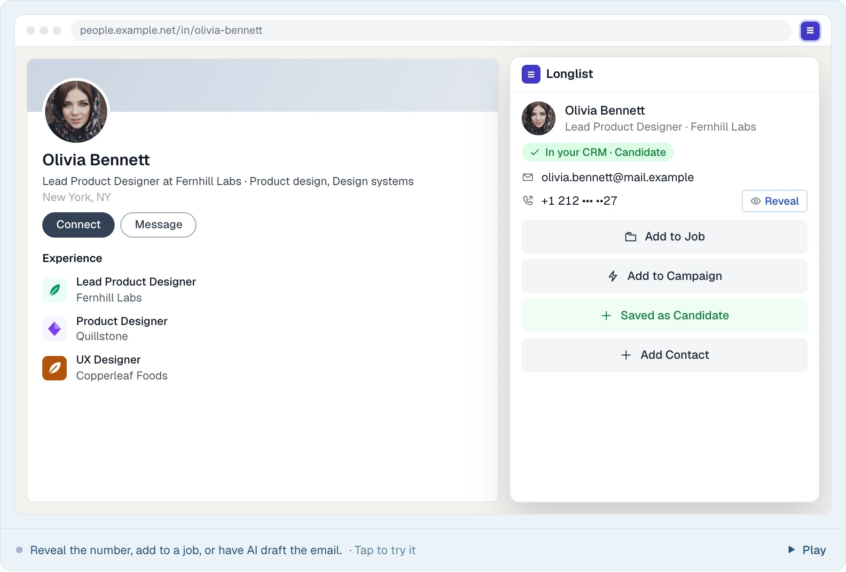Click the Quillstone company name

click(x=102, y=336)
